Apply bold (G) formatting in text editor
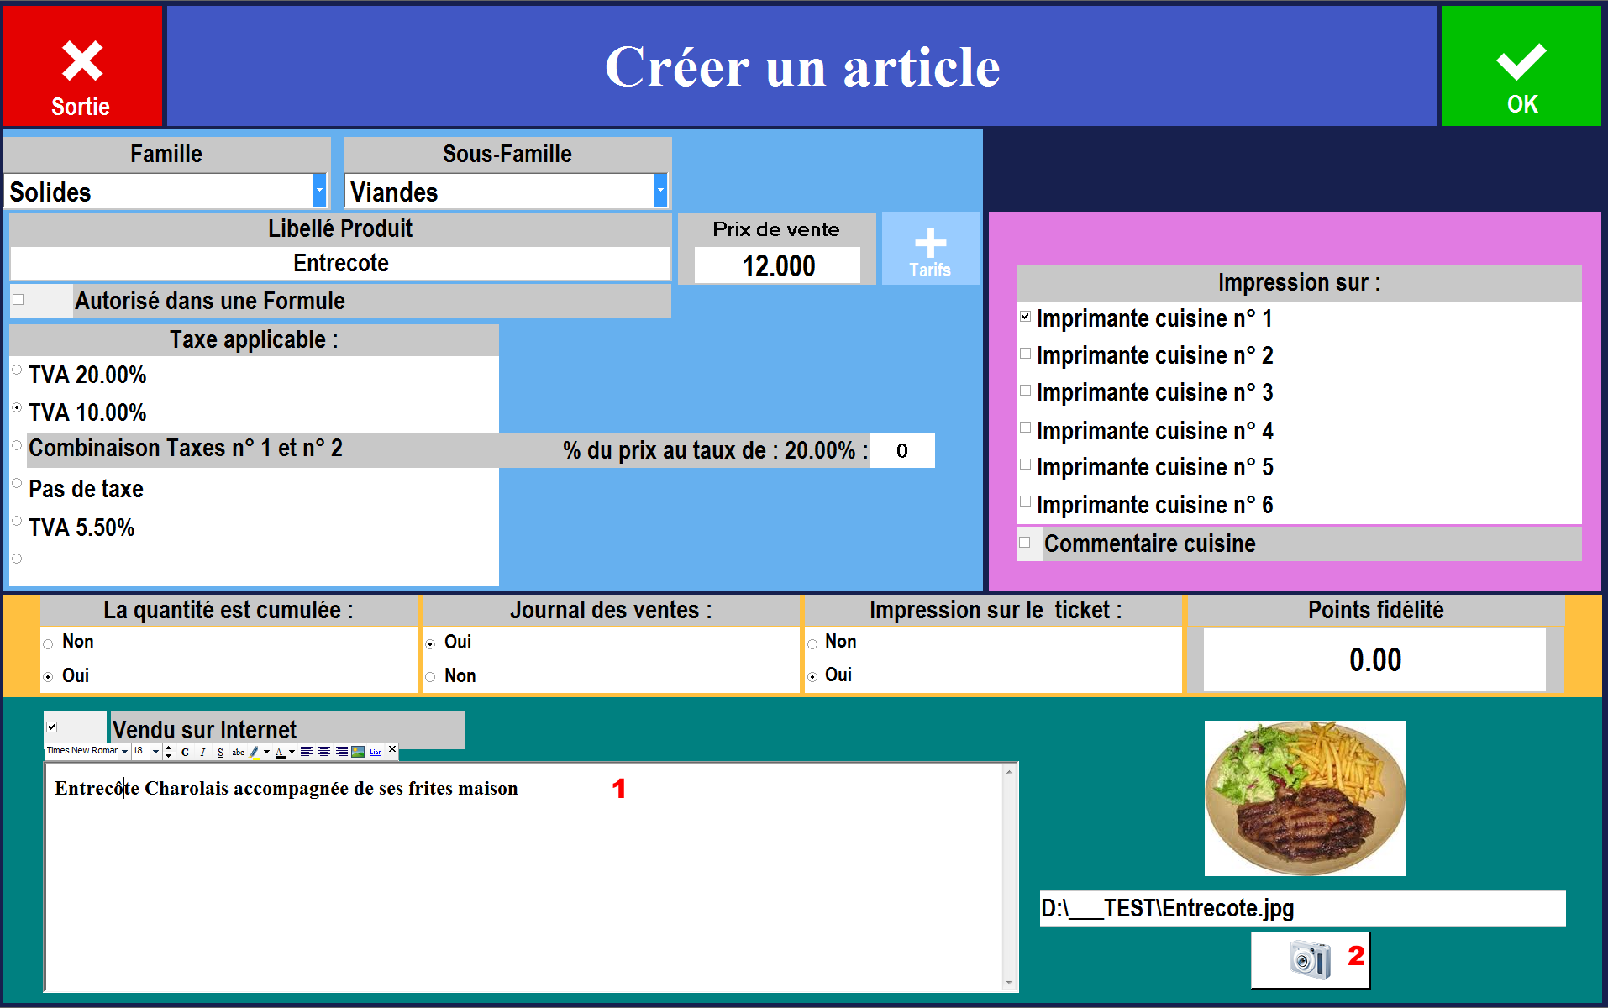The image size is (1608, 1008). coord(185,752)
